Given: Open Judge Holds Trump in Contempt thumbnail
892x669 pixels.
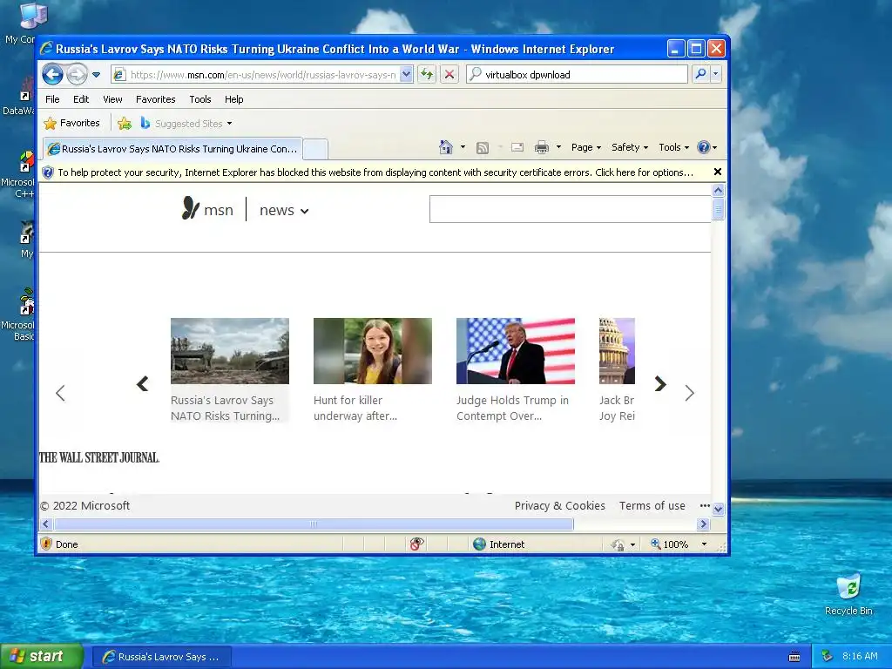Looking at the screenshot, I should pos(516,351).
